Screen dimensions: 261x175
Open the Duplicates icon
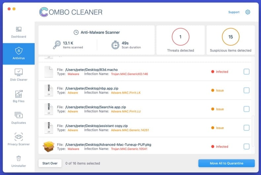click(19, 115)
